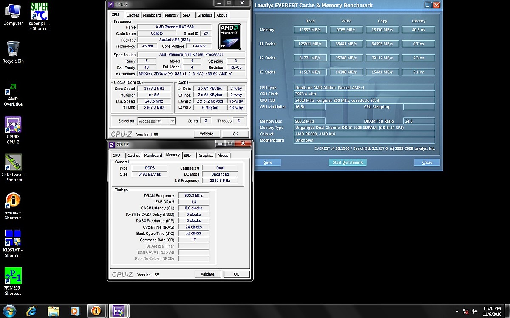The height and width of the screenshot is (318, 510).
Task: Open Mainboard tab in CPU-Z processor window
Action: (x=152, y=15)
